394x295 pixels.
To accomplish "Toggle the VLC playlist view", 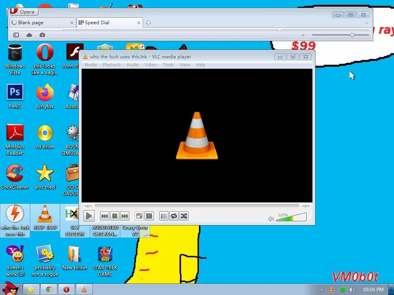I will 164,216.
